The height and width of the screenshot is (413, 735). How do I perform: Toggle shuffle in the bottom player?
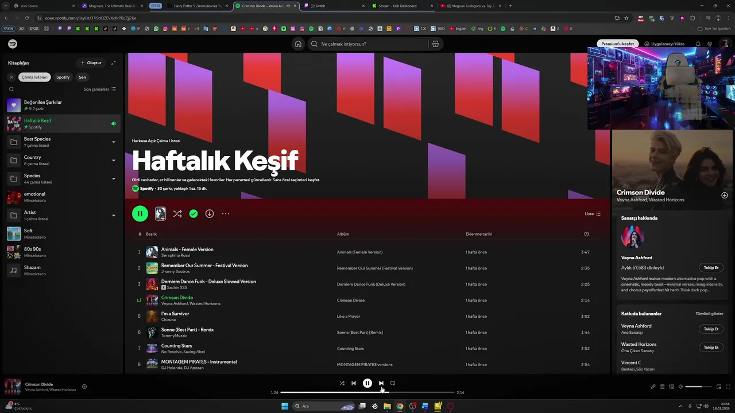(342, 383)
